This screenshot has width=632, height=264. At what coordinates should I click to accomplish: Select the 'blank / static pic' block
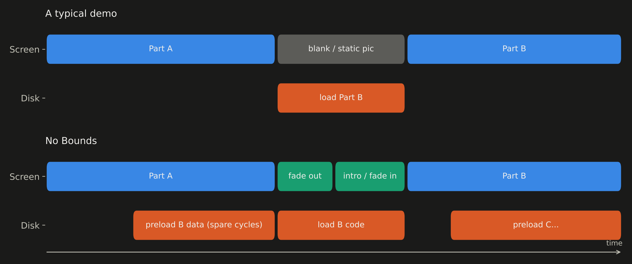(341, 49)
